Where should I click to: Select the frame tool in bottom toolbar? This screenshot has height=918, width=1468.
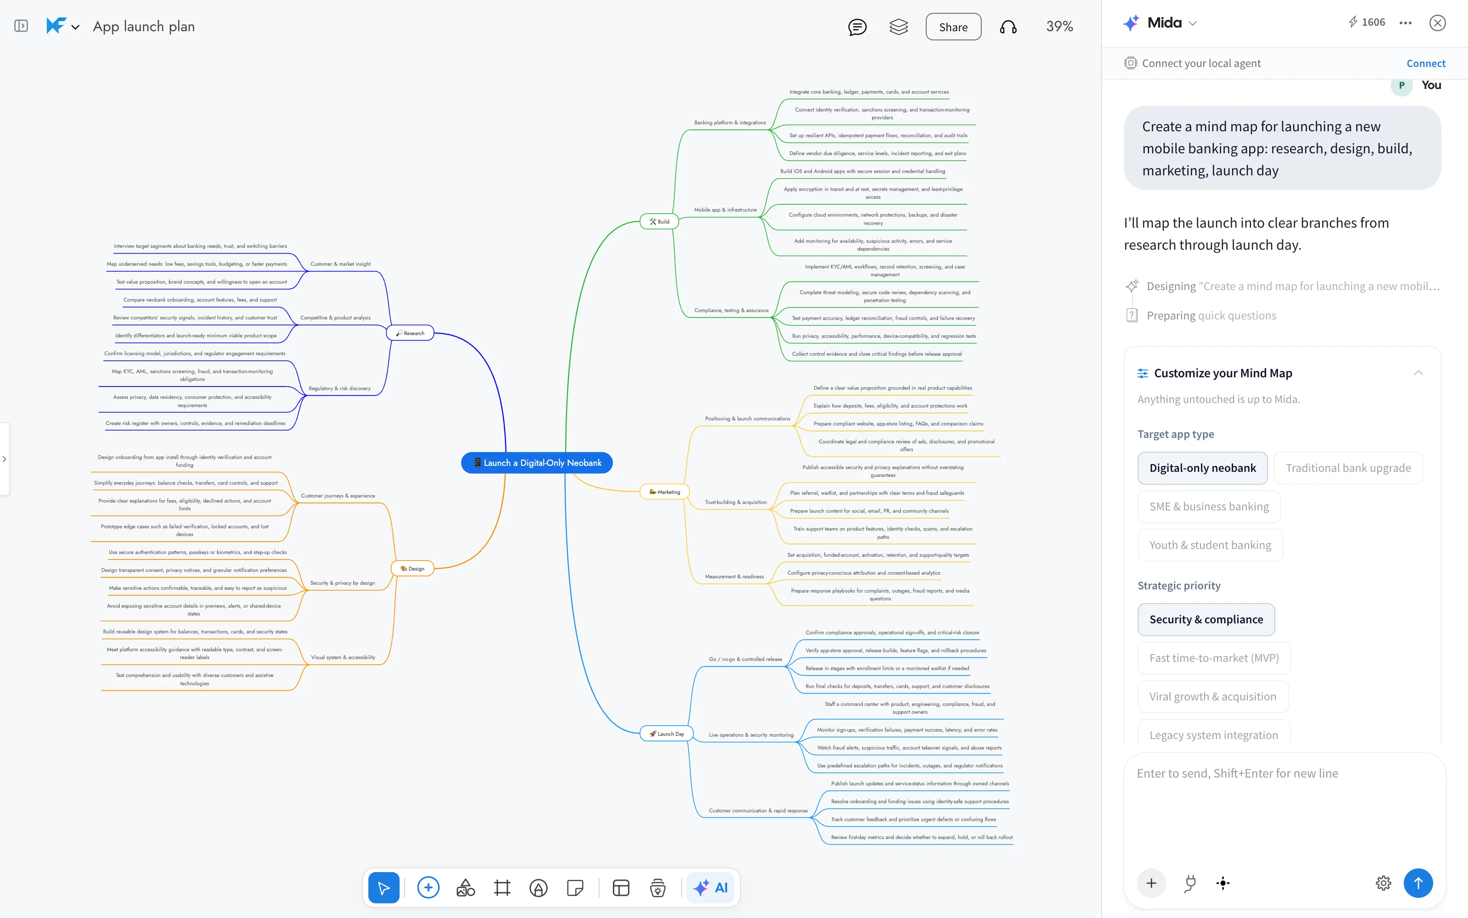coord(502,888)
